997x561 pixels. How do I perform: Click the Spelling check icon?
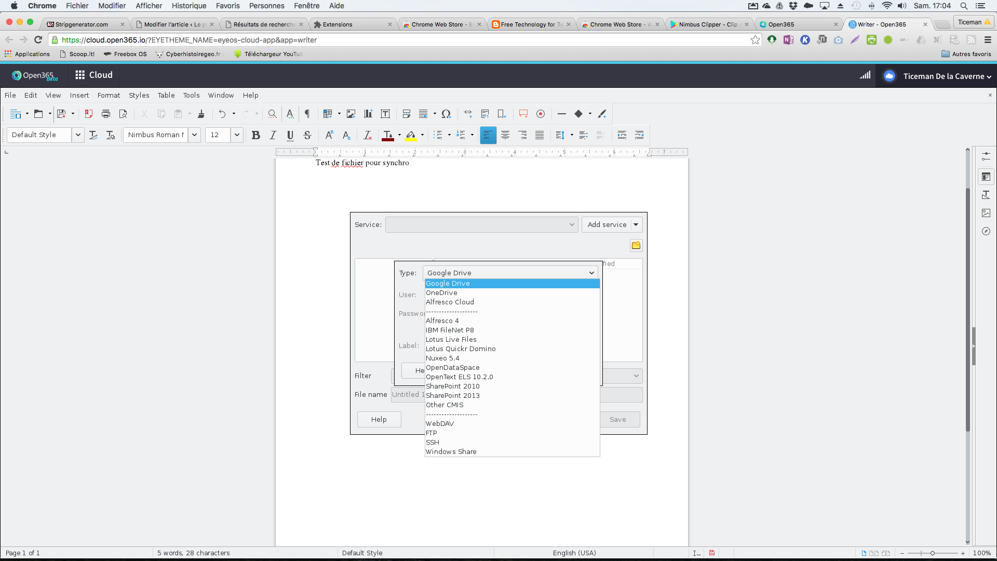(x=290, y=114)
